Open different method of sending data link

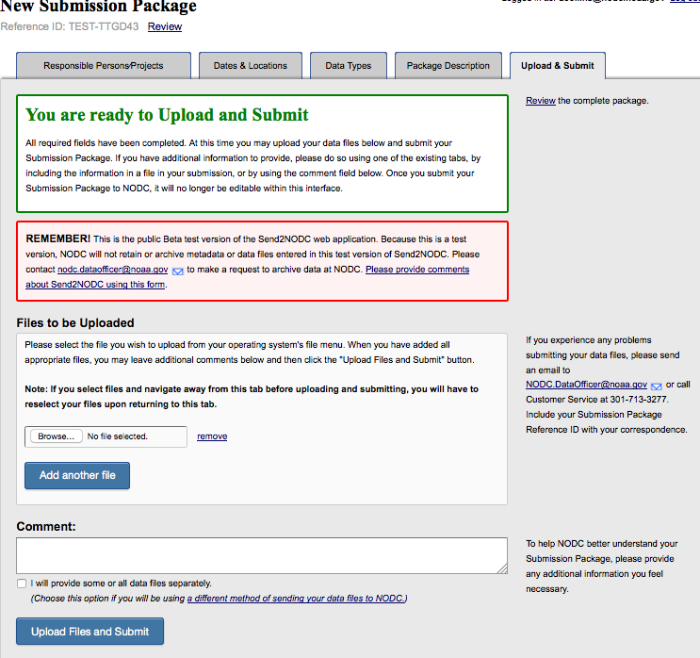coord(296,599)
